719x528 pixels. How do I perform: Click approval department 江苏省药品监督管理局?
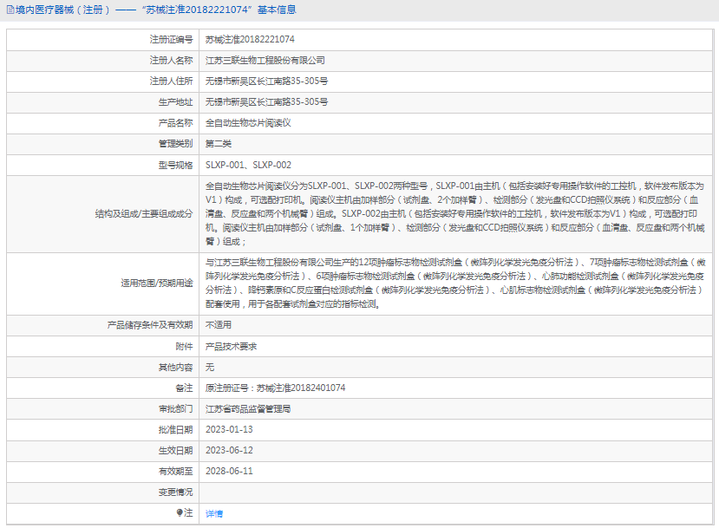248,409
